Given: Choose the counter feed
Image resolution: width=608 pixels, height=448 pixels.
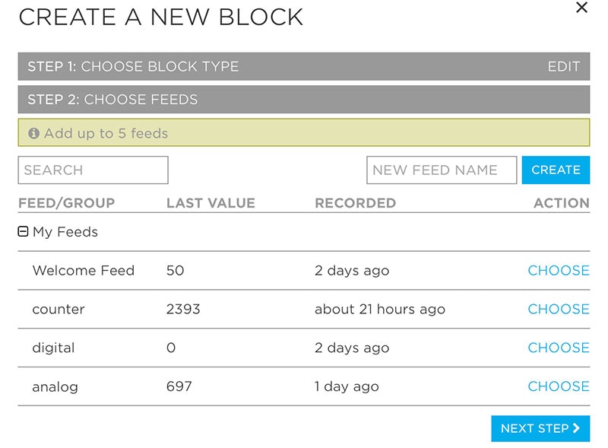Looking at the screenshot, I should tap(559, 310).
